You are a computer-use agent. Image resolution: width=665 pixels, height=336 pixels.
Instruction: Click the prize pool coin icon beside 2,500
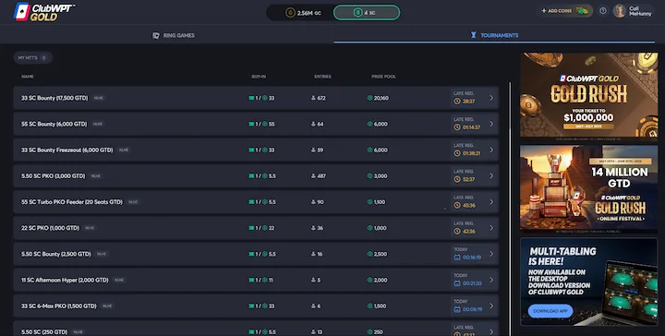(369, 254)
